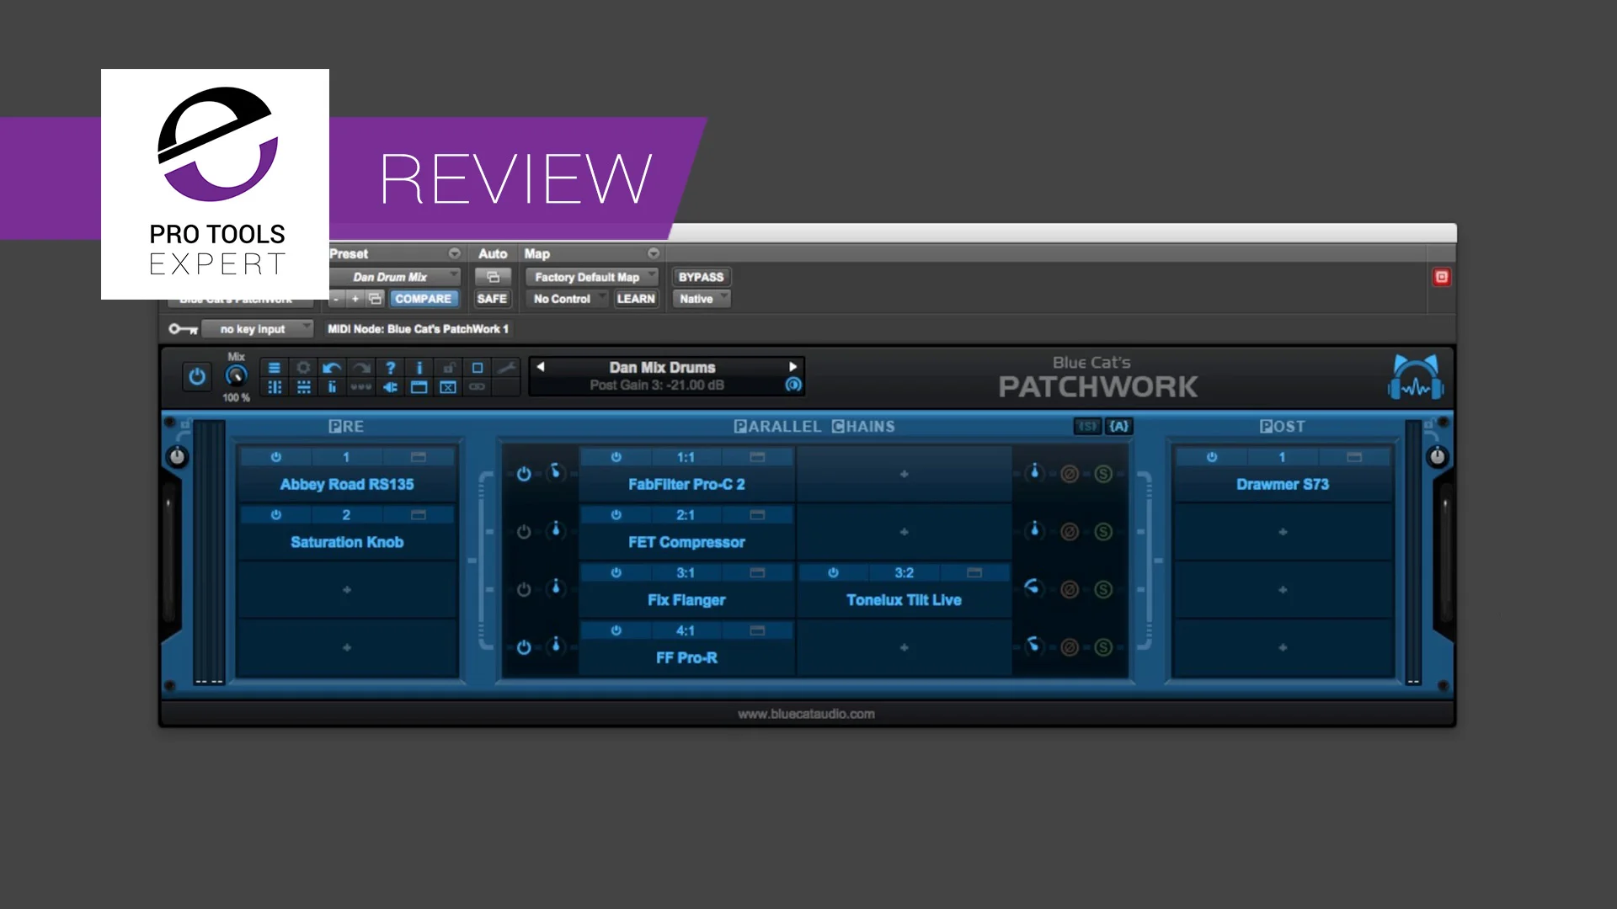Viewport: 1617px width, 909px height.
Task: Solo parallel chain 1 with S button
Action: (x=1103, y=474)
